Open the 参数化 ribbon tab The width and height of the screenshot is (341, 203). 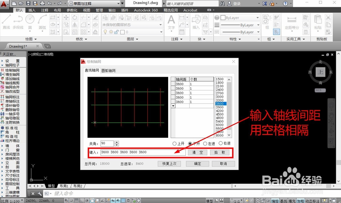pos(72,10)
